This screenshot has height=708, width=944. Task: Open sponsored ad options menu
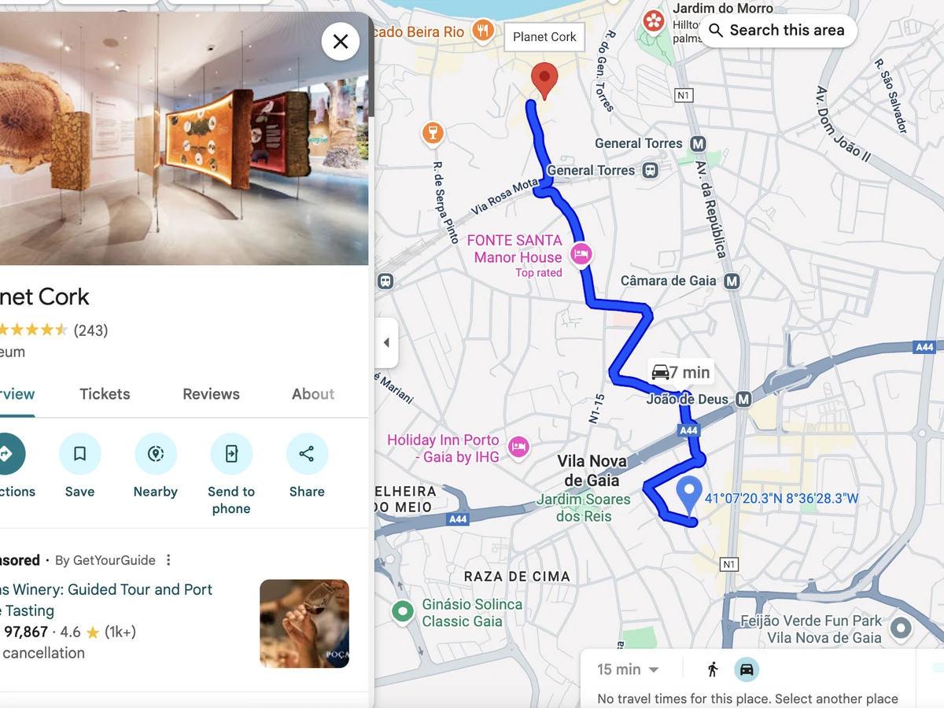tap(168, 560)
